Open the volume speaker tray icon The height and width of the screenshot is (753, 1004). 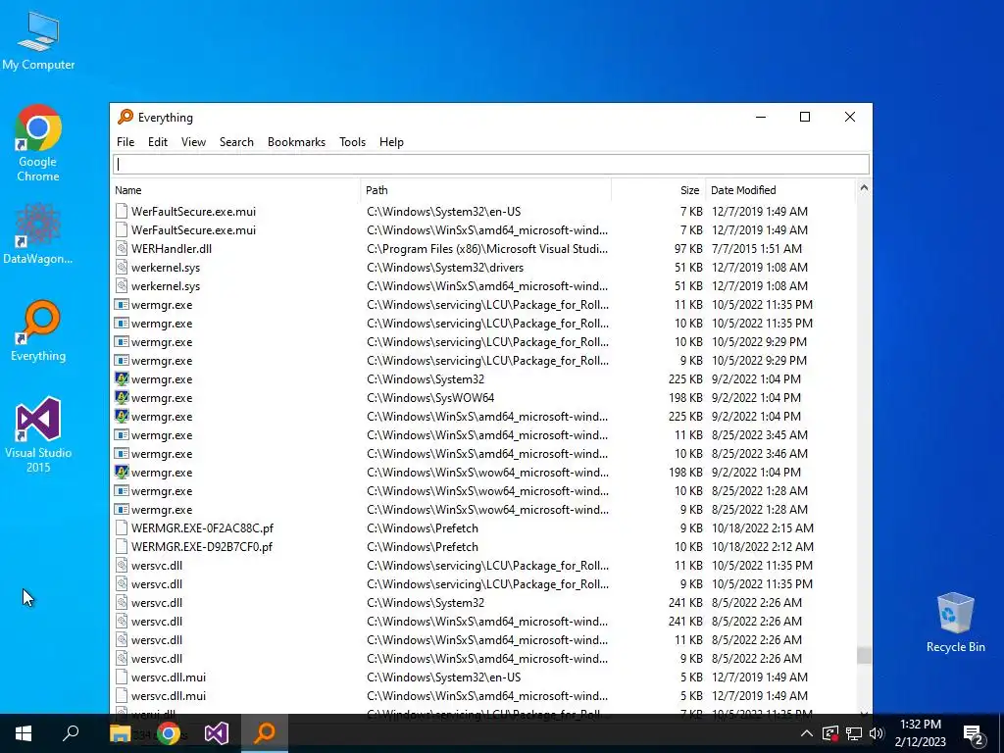(877, 733)
